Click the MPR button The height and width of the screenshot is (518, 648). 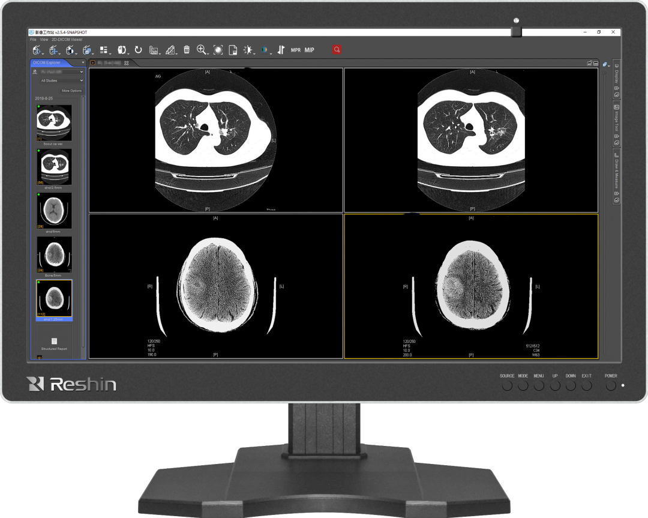point(295,50)
